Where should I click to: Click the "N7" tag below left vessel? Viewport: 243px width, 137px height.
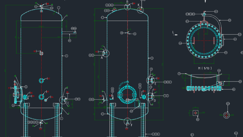pos(40,129)
